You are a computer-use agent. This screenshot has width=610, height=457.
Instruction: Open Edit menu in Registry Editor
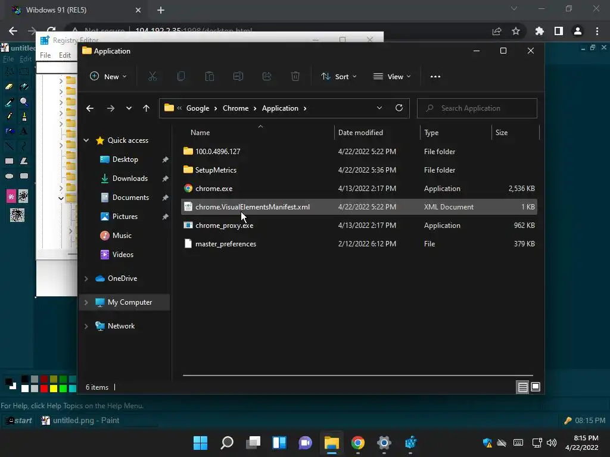tap(64, 55)
